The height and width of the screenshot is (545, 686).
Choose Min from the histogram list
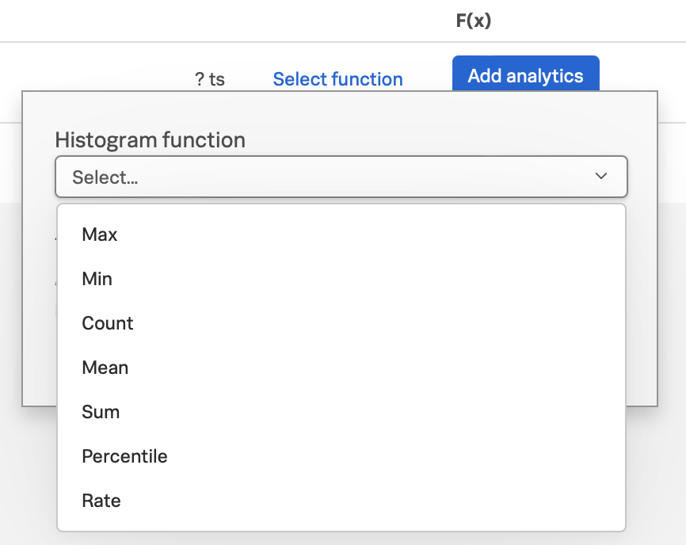point(341,279)
